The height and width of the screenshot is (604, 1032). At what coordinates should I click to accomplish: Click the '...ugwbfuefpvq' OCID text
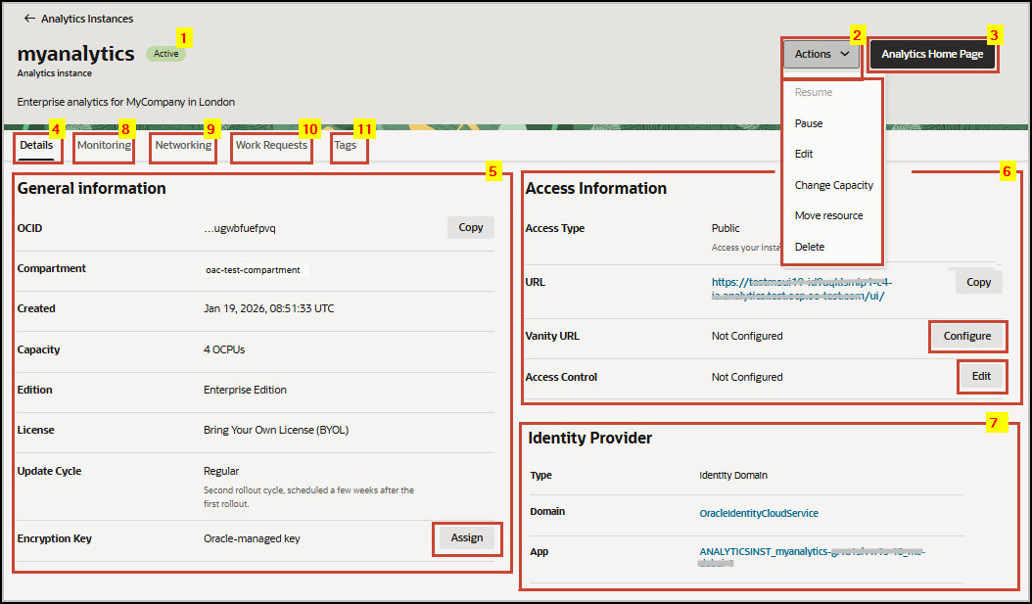pyautogui.click(x=240, y=228)
